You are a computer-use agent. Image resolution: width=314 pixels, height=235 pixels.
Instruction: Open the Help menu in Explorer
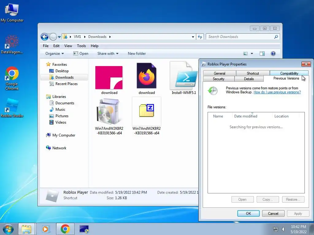pos(94,46)
